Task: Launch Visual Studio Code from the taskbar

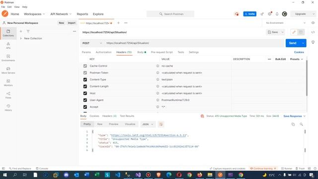Action: (x=117, y=175)
